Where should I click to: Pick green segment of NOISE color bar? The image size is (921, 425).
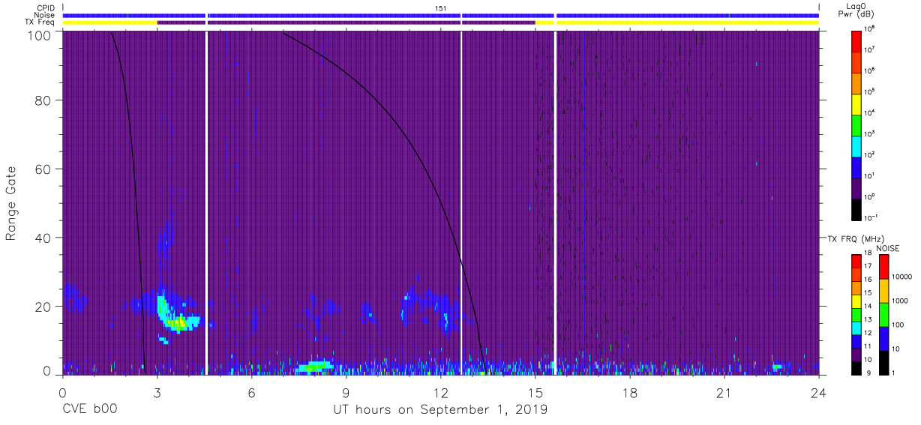click(883, 314)
